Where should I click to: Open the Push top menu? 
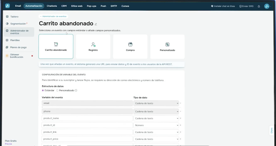point(103,6)
